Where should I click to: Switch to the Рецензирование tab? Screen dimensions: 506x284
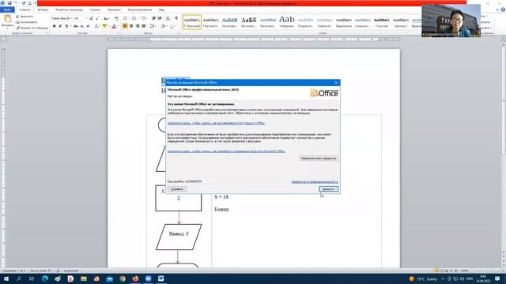click(140, 10)
